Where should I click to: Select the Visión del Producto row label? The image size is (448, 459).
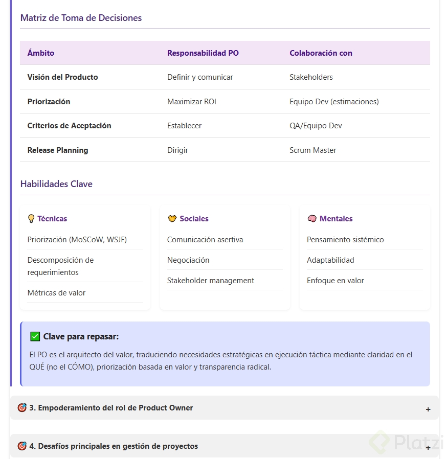62,77
